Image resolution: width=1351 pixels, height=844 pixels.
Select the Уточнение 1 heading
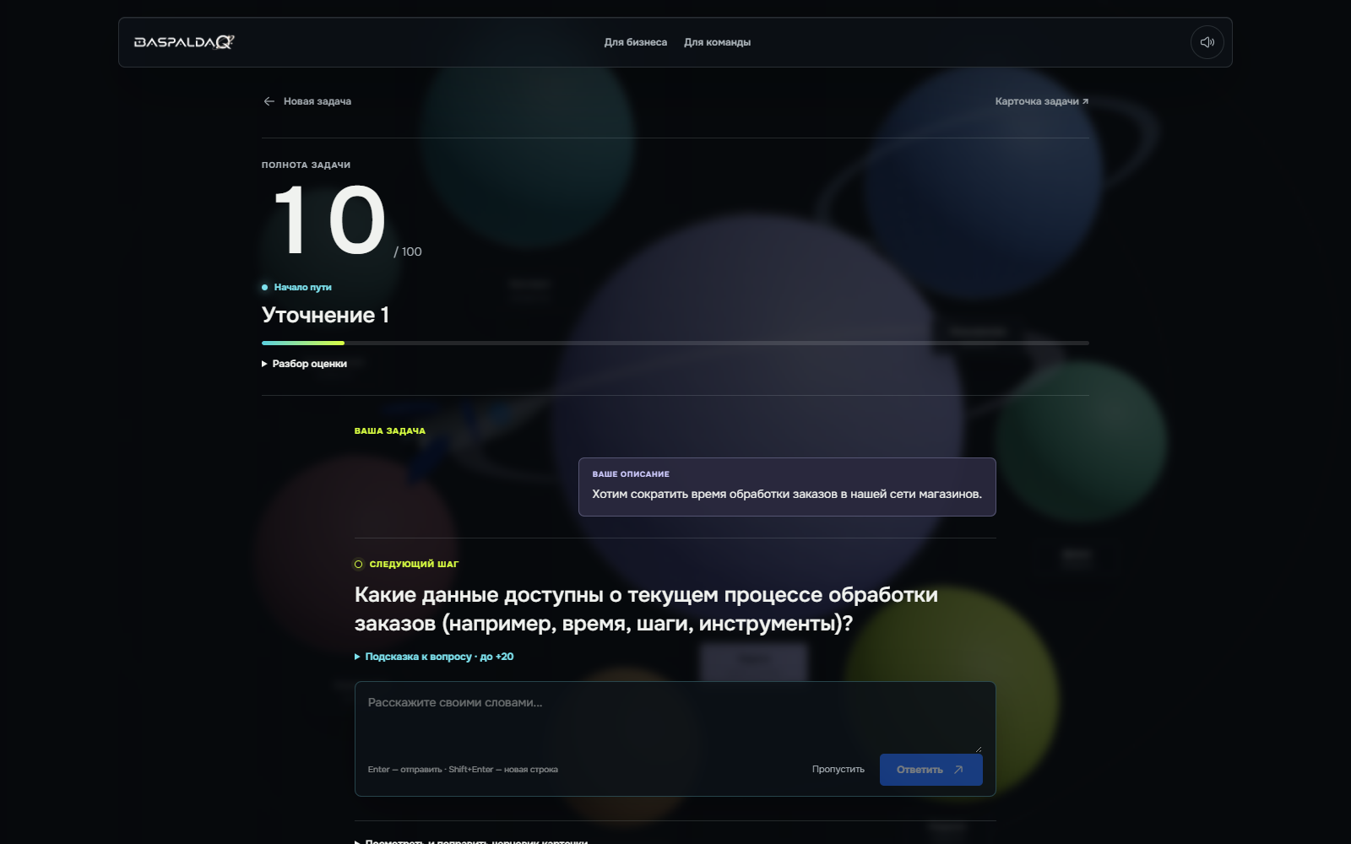click(x=325, y=315)
